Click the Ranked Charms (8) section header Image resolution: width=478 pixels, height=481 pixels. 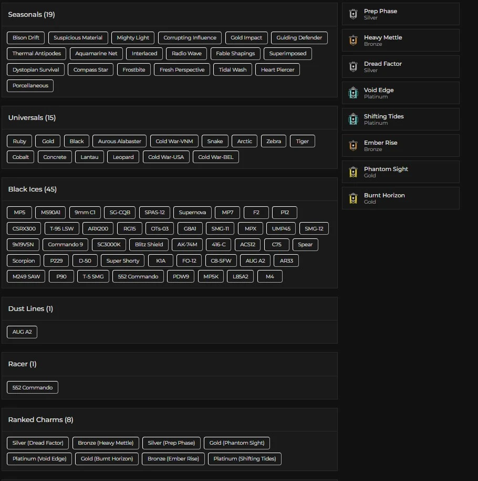click(x=40, y=420)
